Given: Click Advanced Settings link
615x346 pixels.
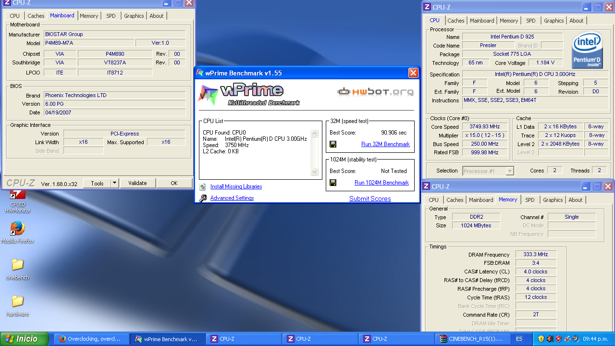Looking at the screenshot, I should 232,198.
